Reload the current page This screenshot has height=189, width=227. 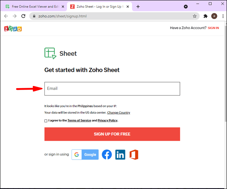[x=23, y=16]
